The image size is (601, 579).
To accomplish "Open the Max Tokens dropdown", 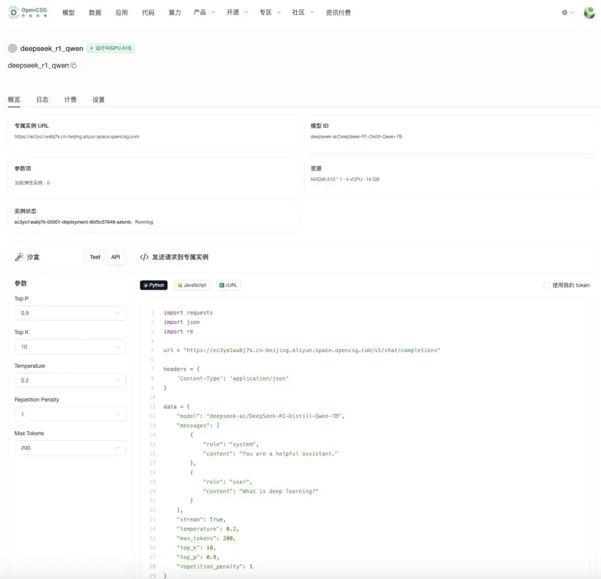I will (x=70, y=447).
